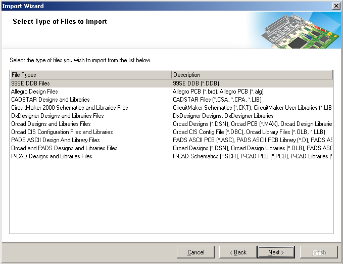343x264 pixels.
Task: Go back with the Back button
Action: click(x=238, y=252)
